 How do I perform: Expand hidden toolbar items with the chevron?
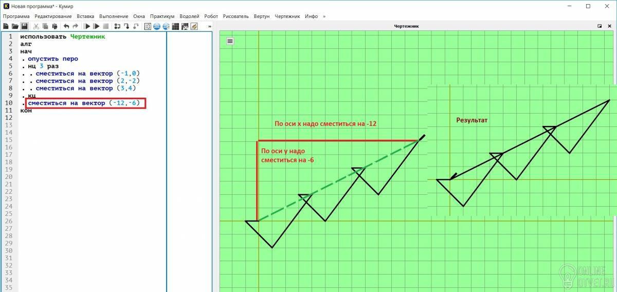click(x=209, y=26)
